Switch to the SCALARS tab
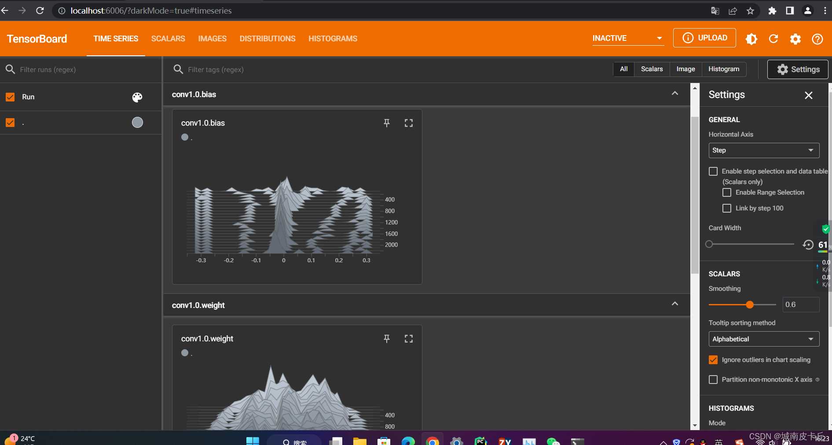The image size is (832, 445). [168, 39]
